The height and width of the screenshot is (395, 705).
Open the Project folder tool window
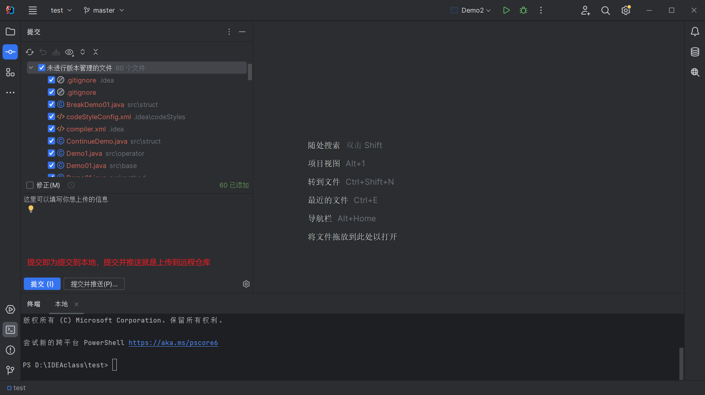pyautogui.click(x=10, y=32)
